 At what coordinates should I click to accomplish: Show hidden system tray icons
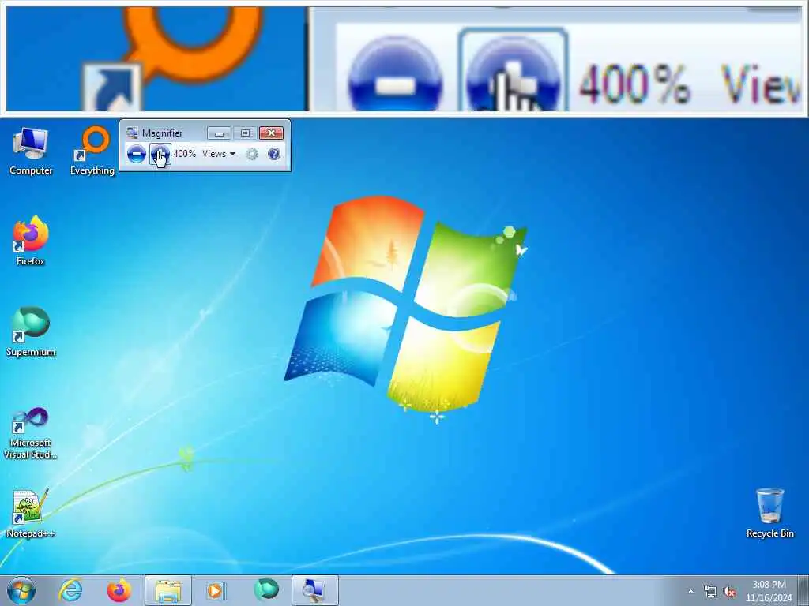coord(690,591)
